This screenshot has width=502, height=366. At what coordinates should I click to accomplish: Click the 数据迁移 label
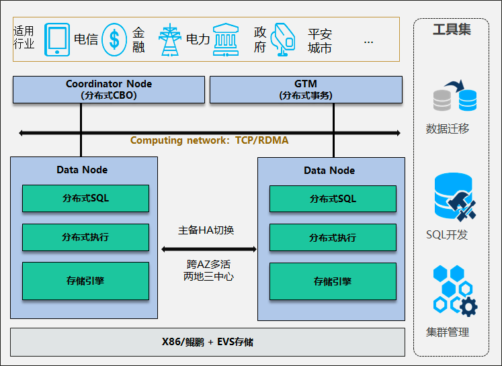coord(448,129)
